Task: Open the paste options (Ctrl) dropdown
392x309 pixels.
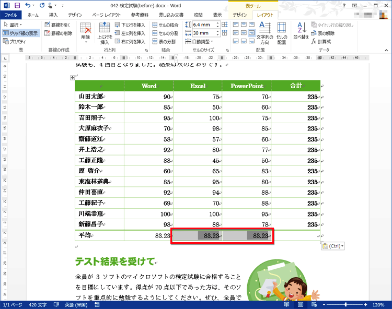Action: tap(333, 246)
